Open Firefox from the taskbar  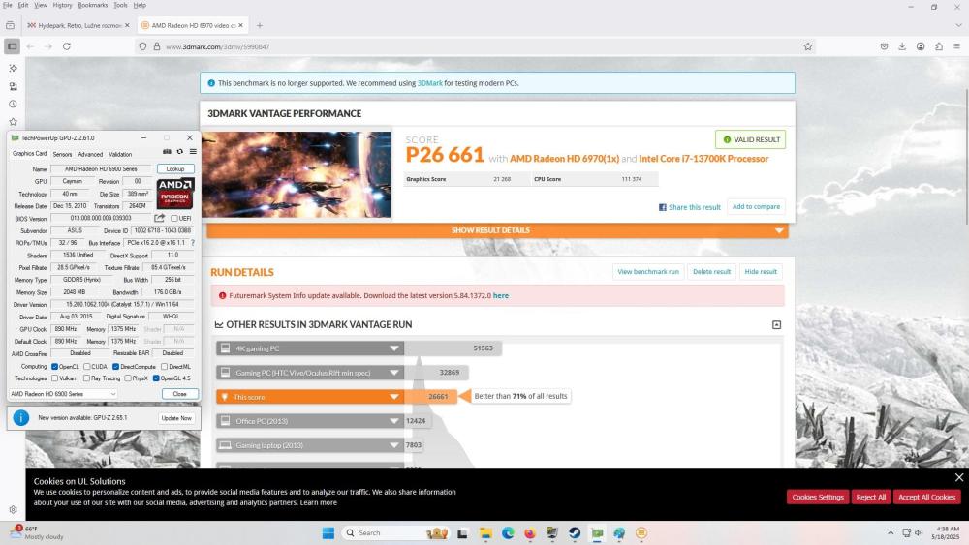pyautogui.click(x=530, y=533)
